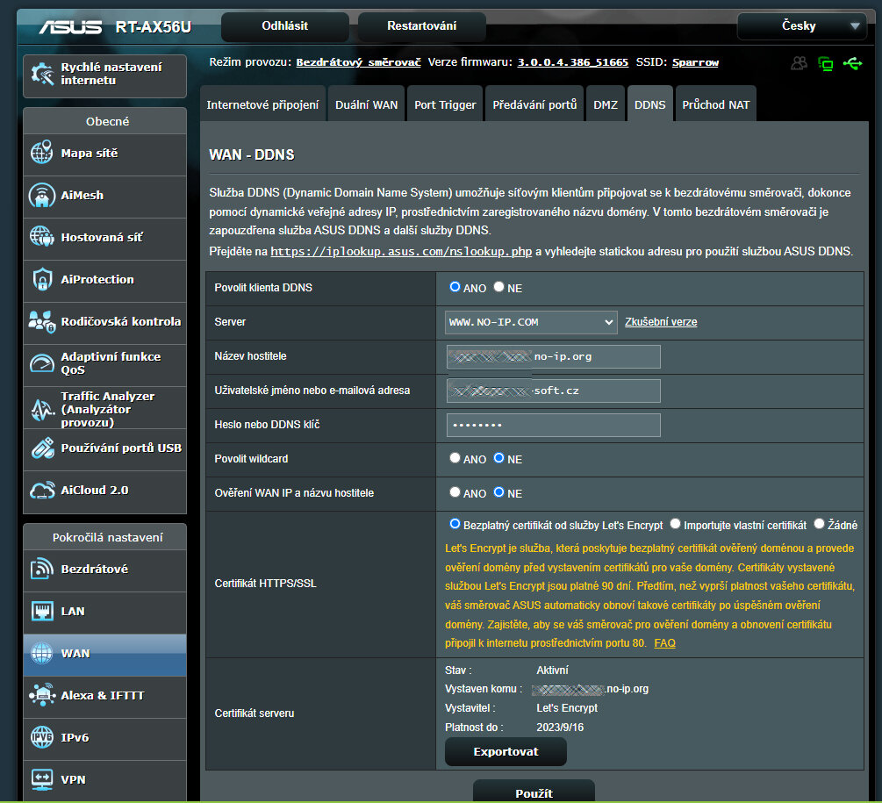The height and width of the screenshot is (803, 882).
Task: Open Hostovaná síť menu item
Action: [x=105, y=237]
